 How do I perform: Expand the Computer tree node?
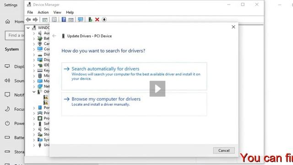[x=34, y=49]
